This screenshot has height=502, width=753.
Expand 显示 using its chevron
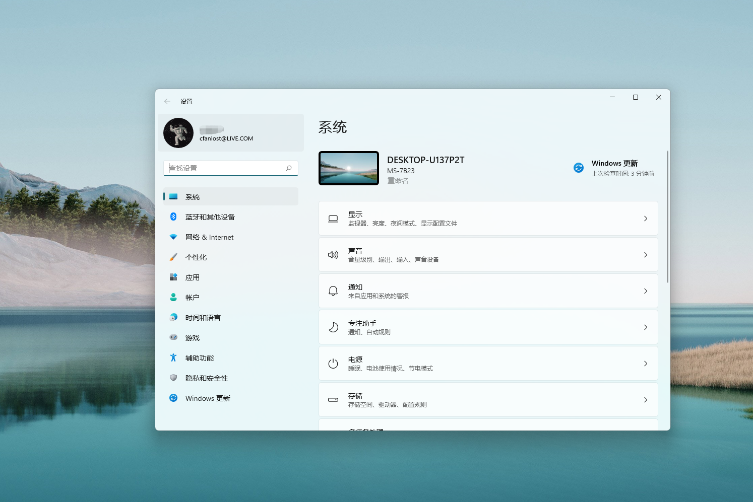pos(646,219)
